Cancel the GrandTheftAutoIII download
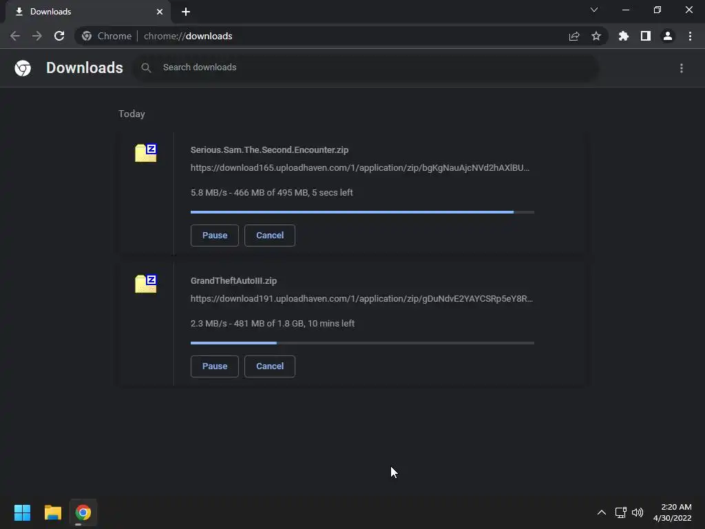The width and height of the screenshot is (705, 529). point(270,366)
